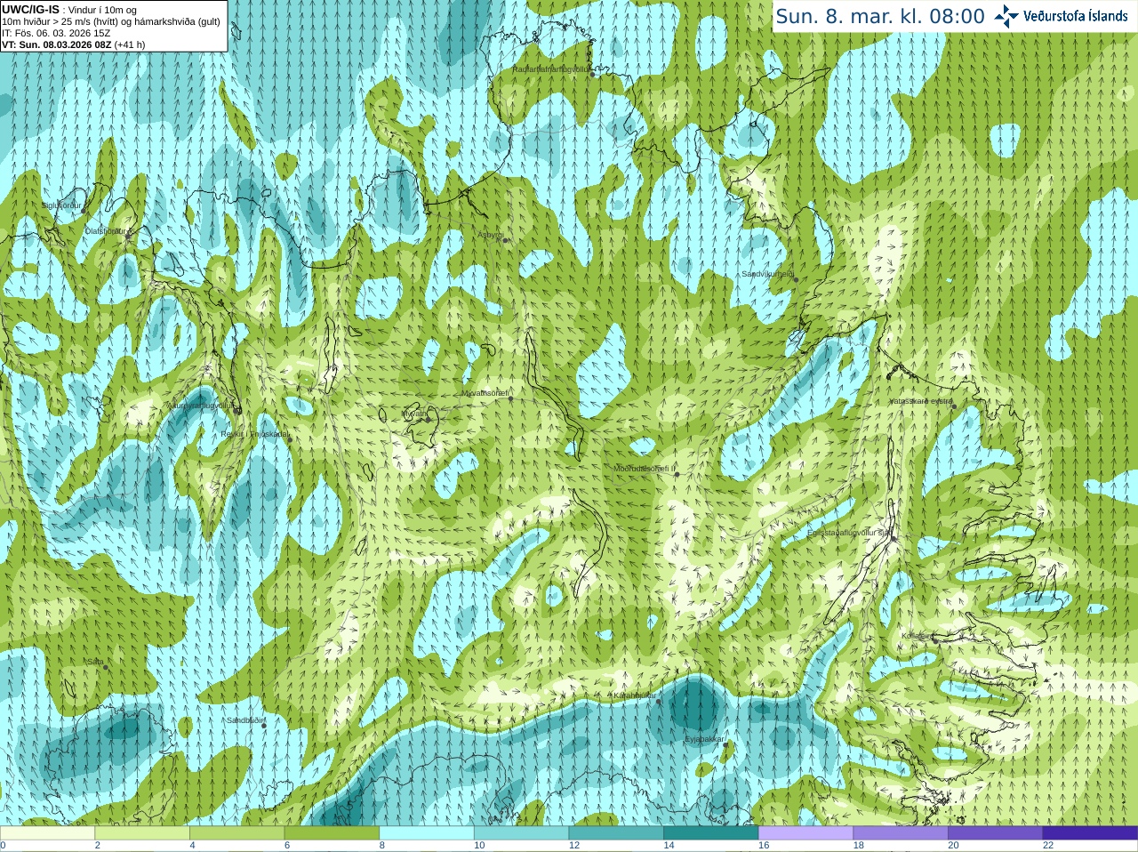Click the Egilsstaðaflugvöllur station label
1138x852 pixels.
[849, 533]
